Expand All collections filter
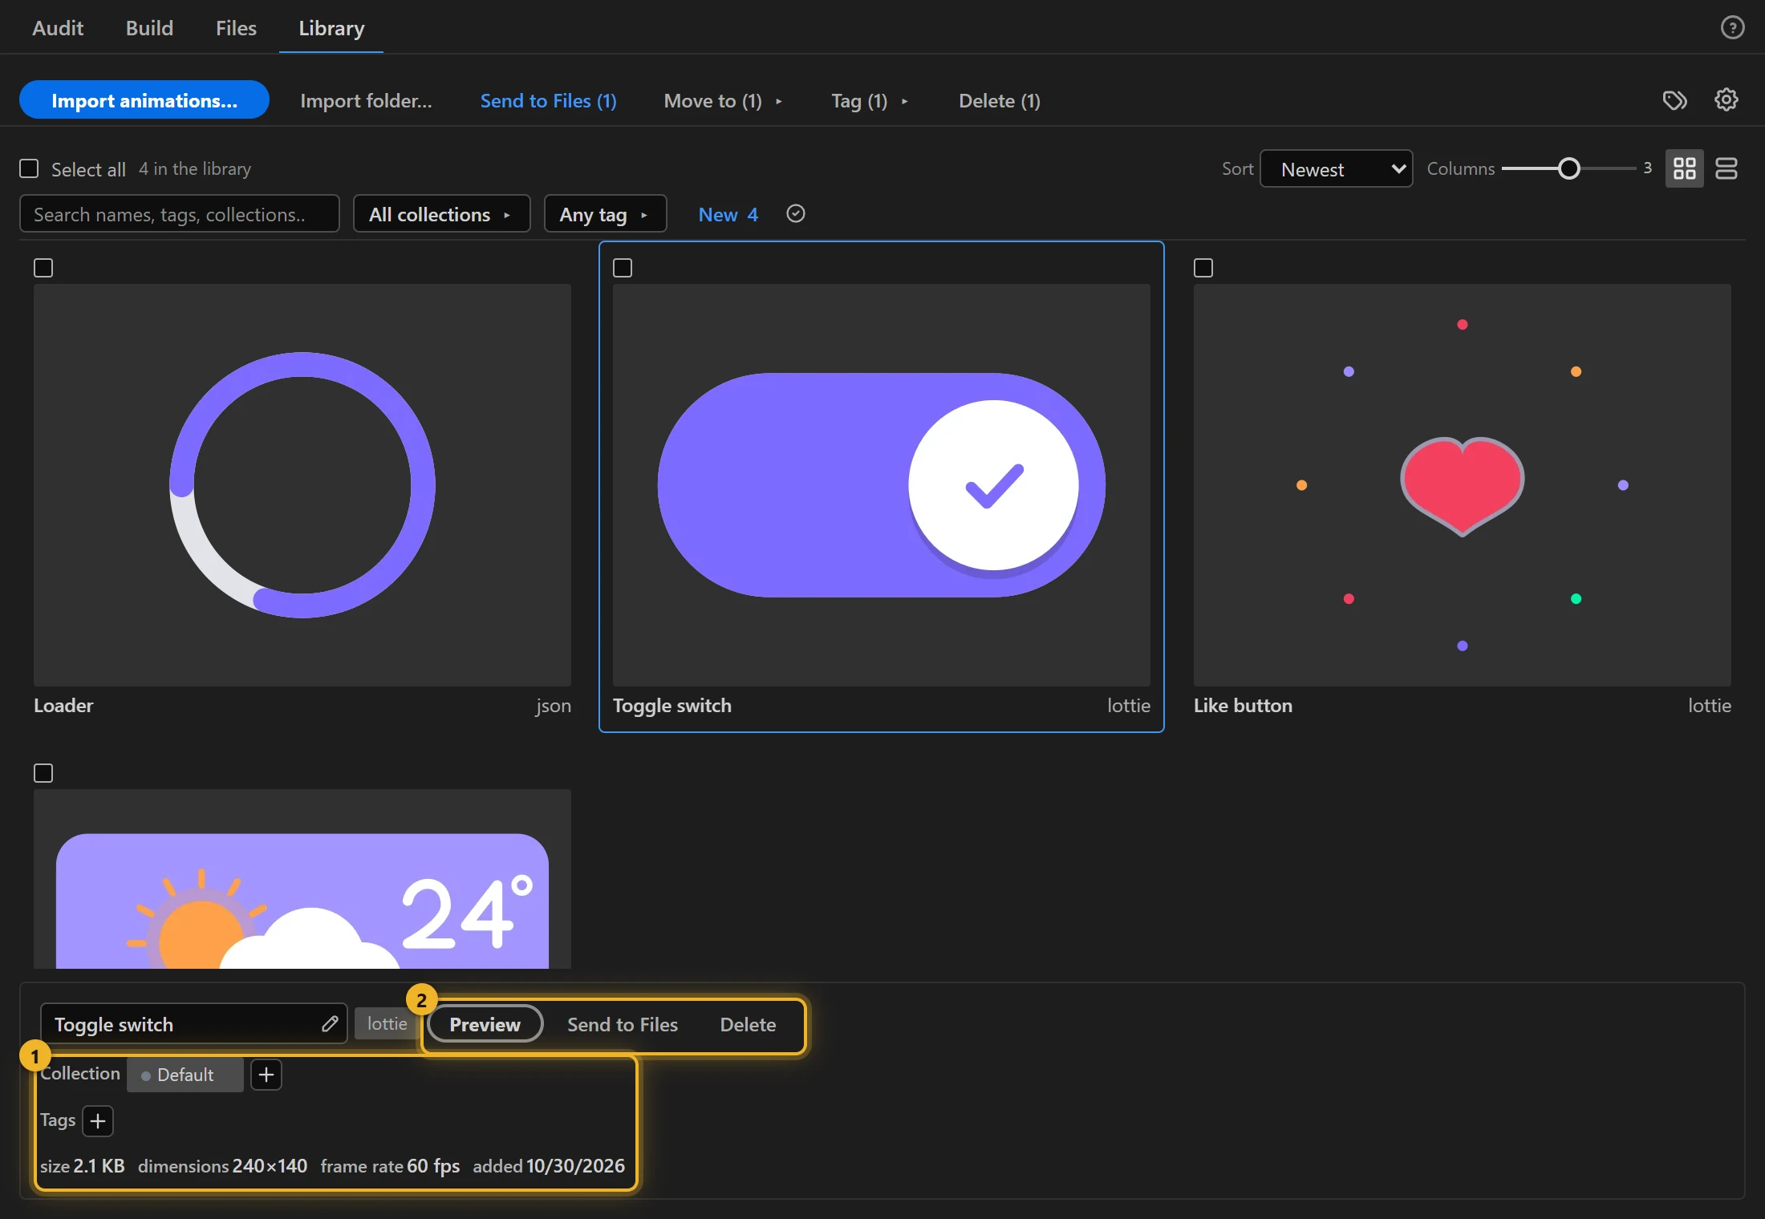1765x1219 pixels. point(441,214)
